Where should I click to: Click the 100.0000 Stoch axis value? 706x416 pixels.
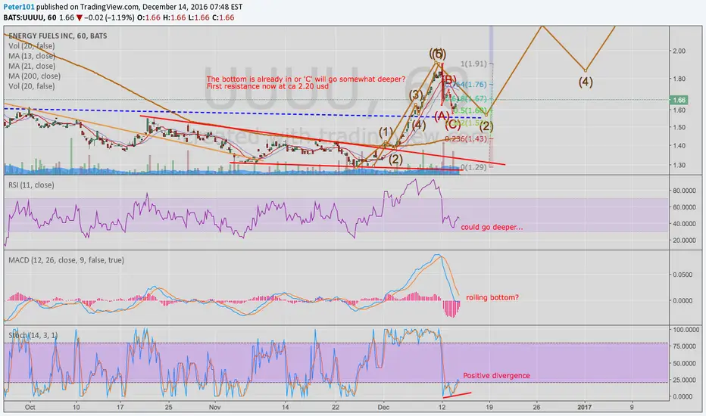pos(686,330)
